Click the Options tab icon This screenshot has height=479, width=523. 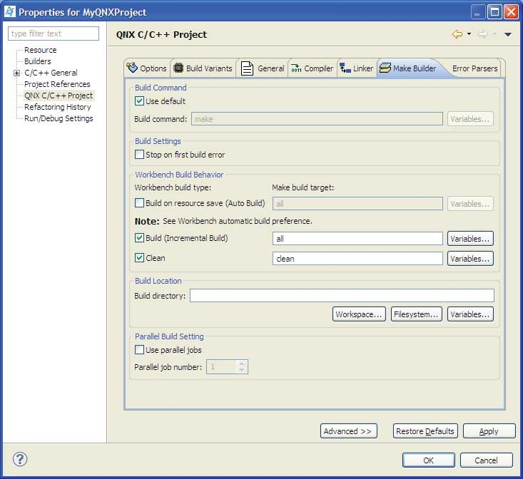point(132,68)
